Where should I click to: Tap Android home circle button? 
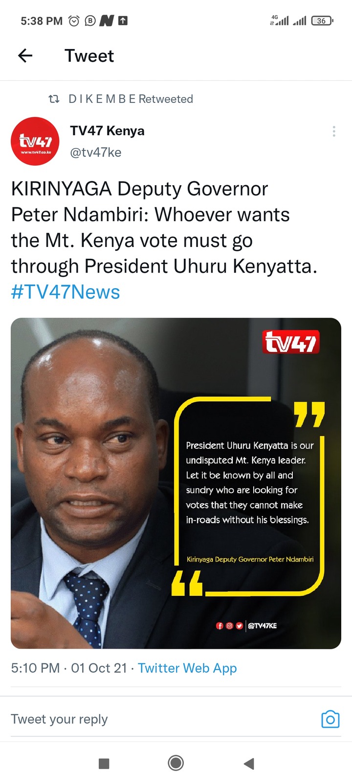pyautogui.click(x=176, y=763)
